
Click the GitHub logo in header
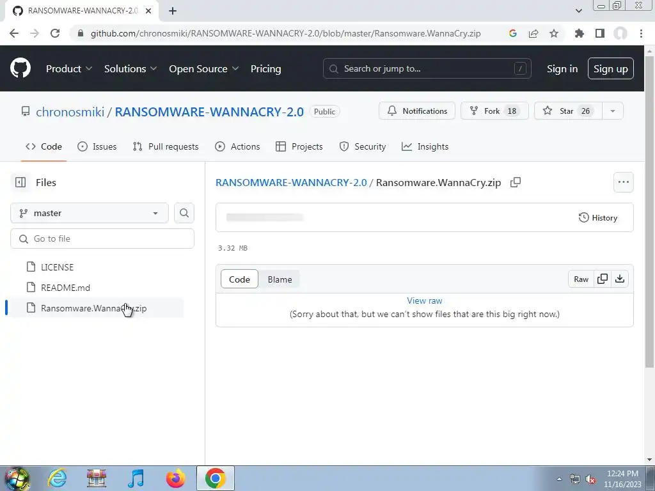pyautogui.click(x=20, y=68)
